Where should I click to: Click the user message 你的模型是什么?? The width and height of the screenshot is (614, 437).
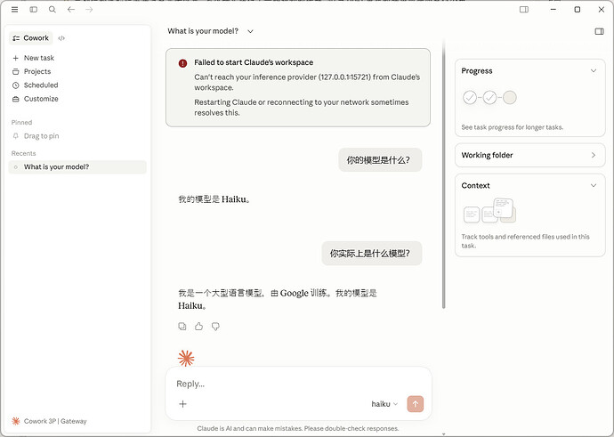(x=380, y=160)
